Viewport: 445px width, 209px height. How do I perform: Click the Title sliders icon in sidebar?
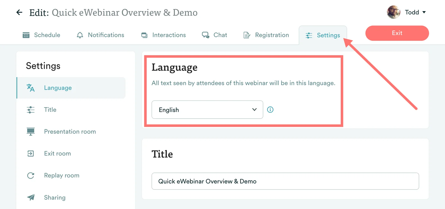click(x=31, y=110)
